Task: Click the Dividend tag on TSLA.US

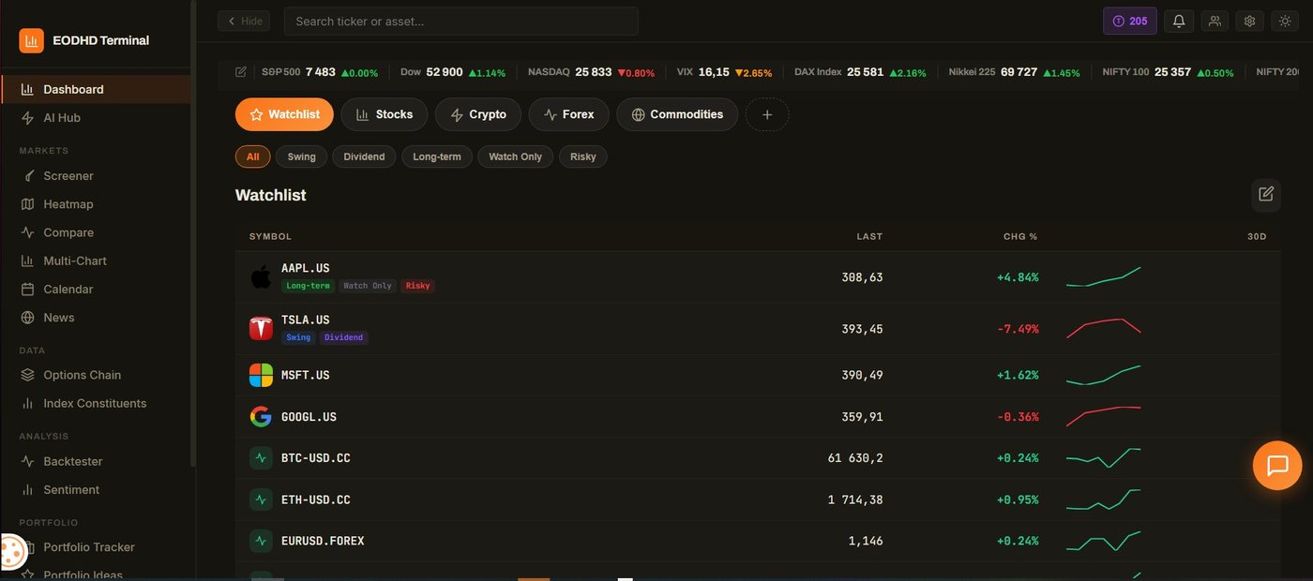Action: coord(343,337)
